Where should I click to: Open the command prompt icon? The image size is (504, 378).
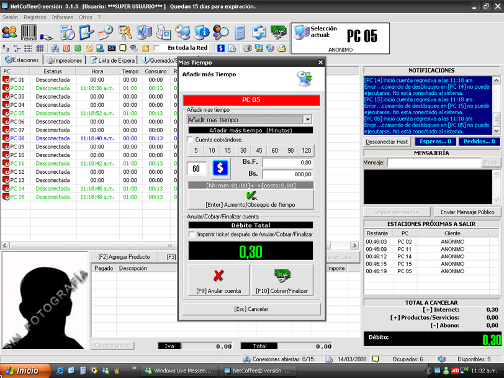click(x=111, y=48)
